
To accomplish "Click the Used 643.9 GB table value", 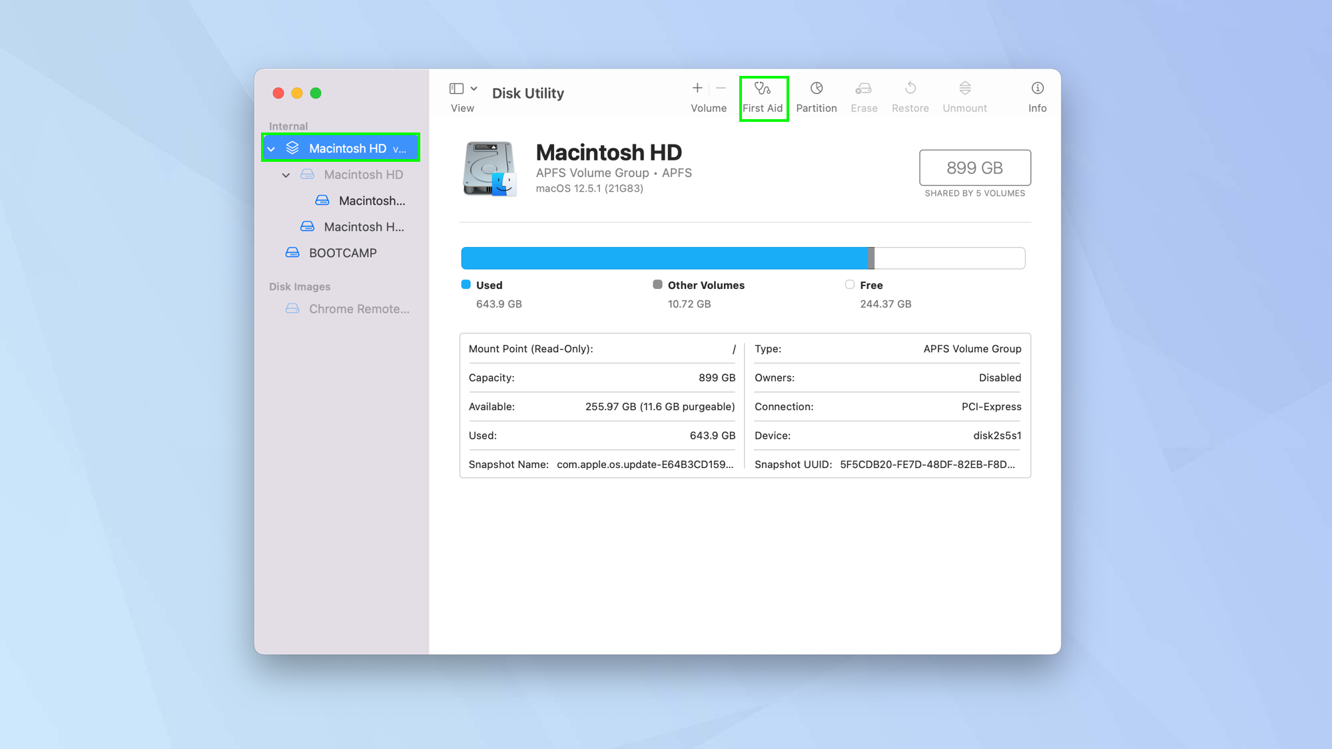I will point(712,435).
